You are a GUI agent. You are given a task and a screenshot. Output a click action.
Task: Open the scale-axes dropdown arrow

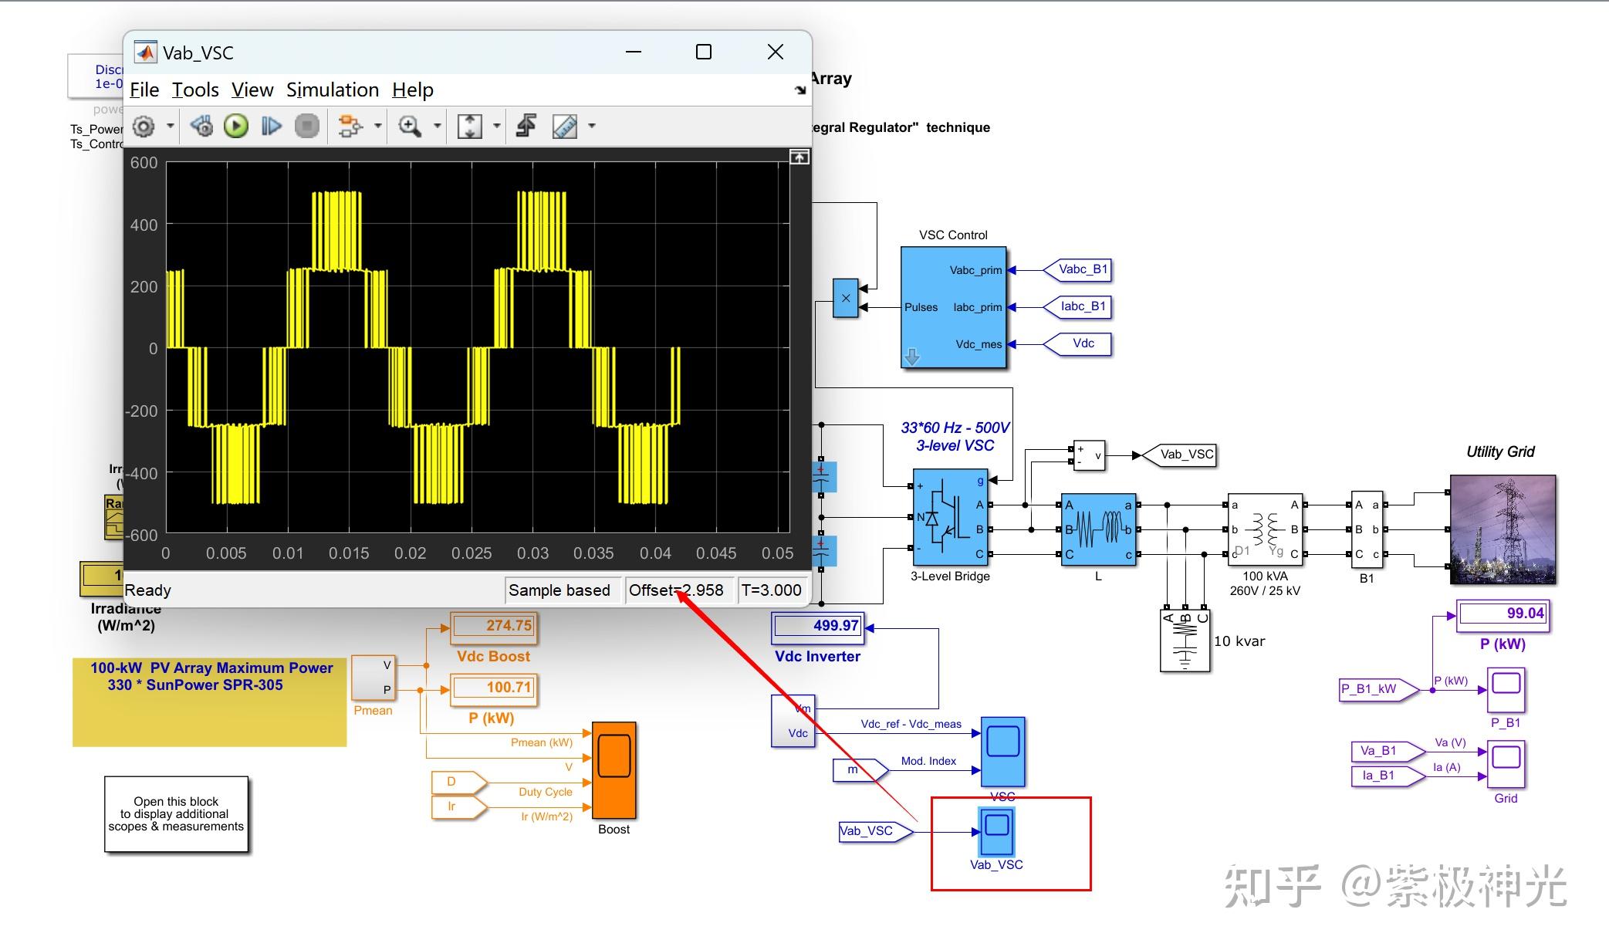496,126
